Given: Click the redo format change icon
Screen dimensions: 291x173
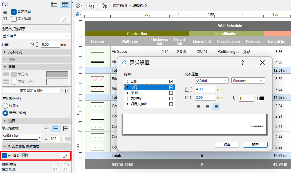Looking at the screenshot, I should click(66, 167).
